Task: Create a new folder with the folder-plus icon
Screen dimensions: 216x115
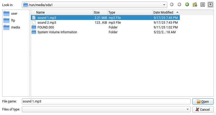Action: pyautogui.click(x=195, y=5)
